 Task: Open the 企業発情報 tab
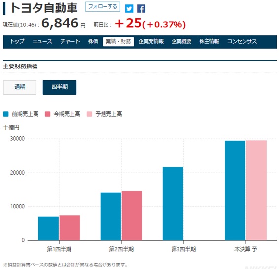pyautogui.click(x=151, y=41)
